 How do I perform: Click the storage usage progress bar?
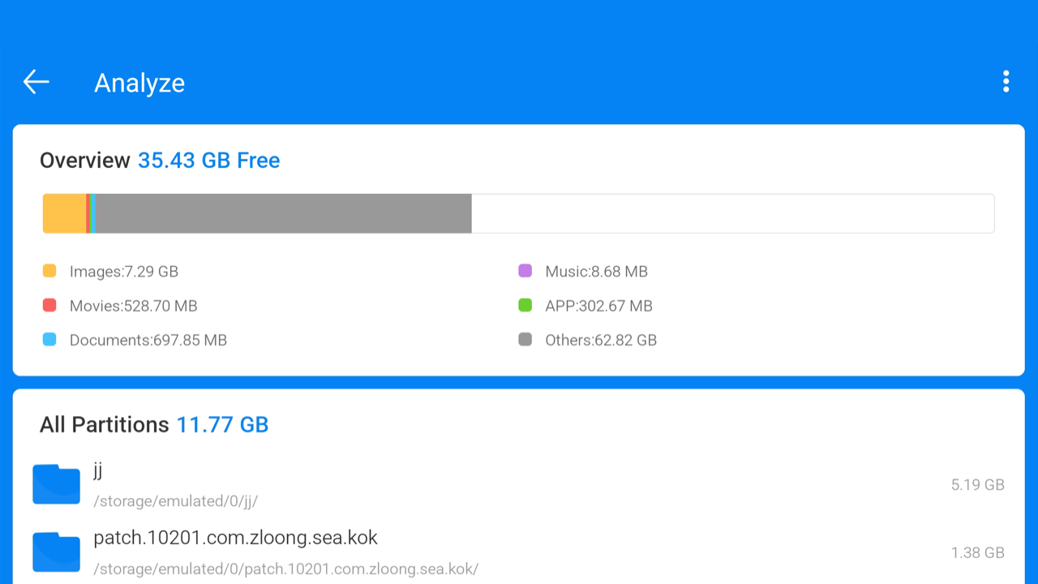[x=518, y=213]
